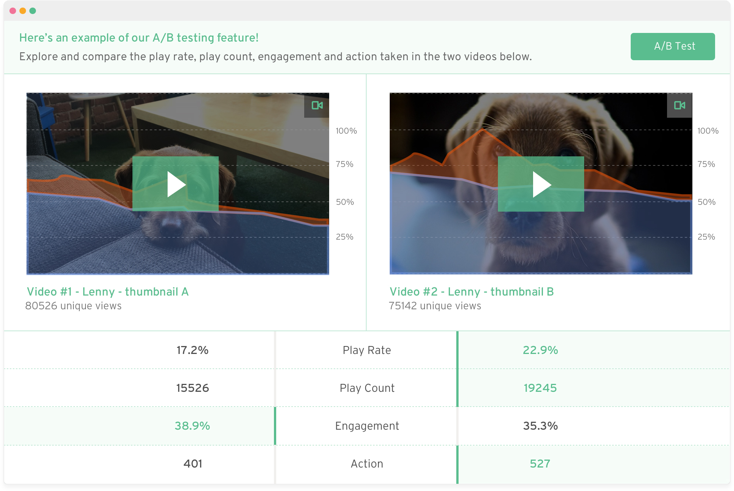The width and height of the screenshot is (734, 491).
Task: Open the Video #2 - Lenny - thumbnail B link
Action: [x=472, y=291]
